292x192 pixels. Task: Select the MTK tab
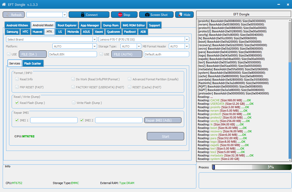click(50, 32)
